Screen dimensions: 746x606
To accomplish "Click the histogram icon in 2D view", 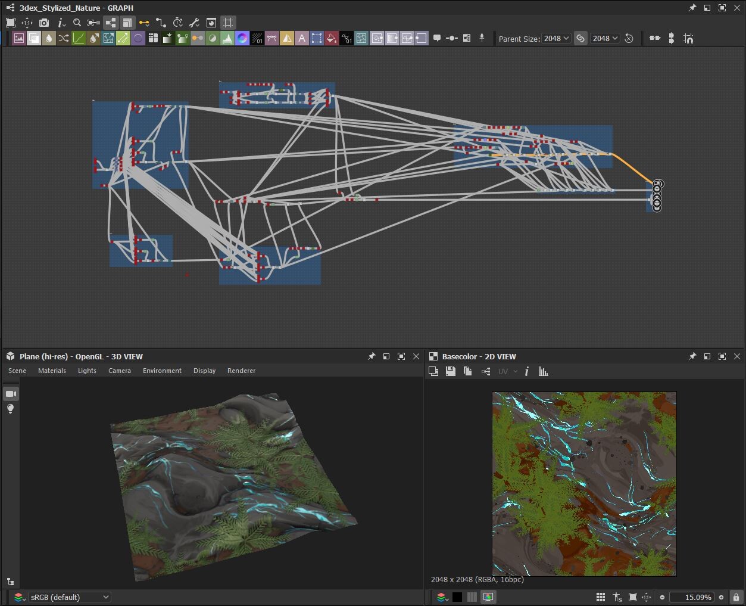I will click(544, 372).
